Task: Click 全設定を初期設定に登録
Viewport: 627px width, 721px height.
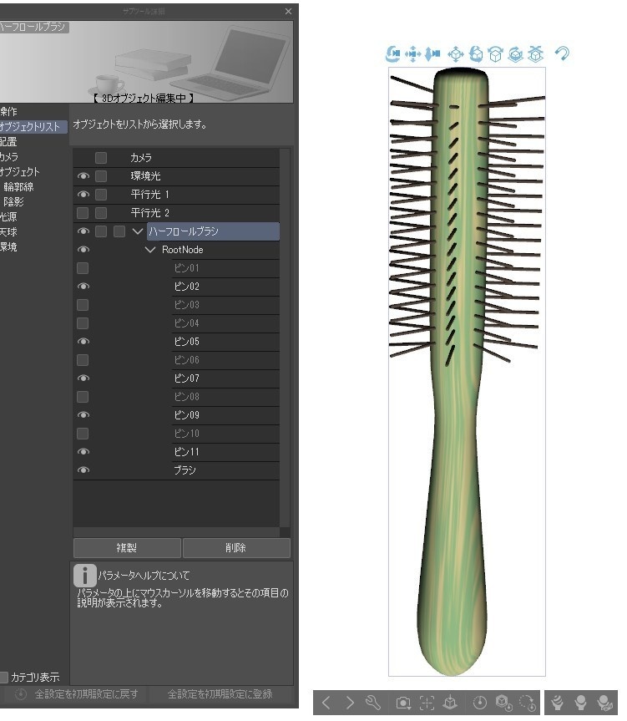Action: click(x=220, y=694)
